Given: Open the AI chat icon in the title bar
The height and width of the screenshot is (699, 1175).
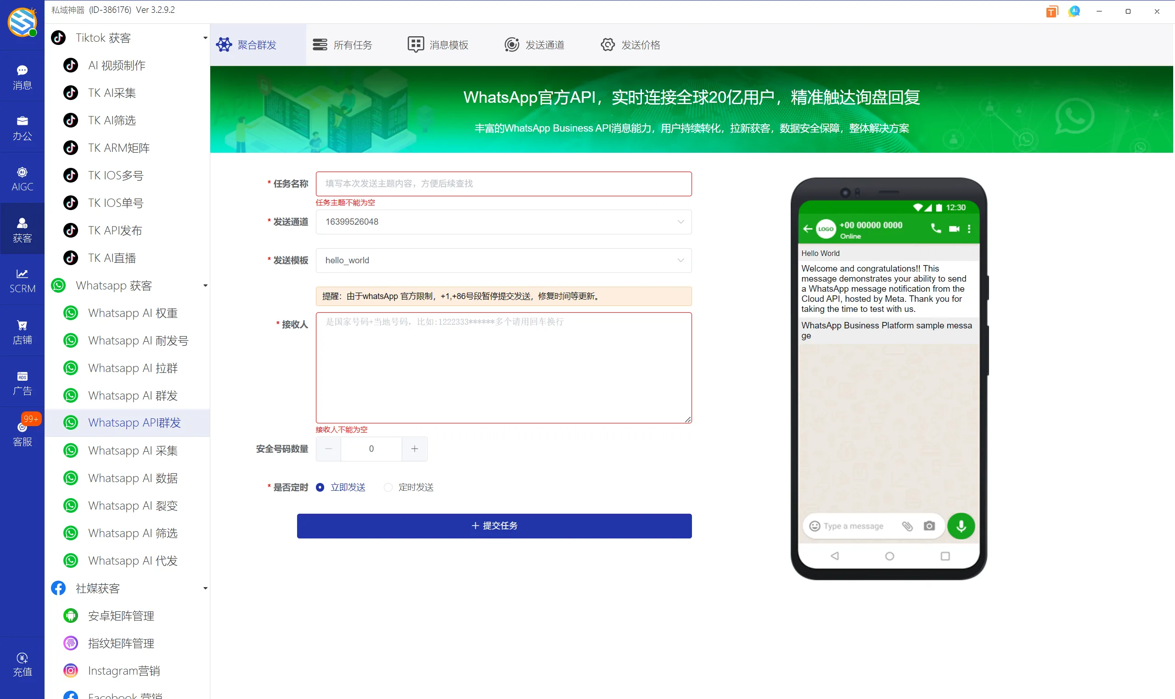Looking at the screenshot, I should [1074, 11].
